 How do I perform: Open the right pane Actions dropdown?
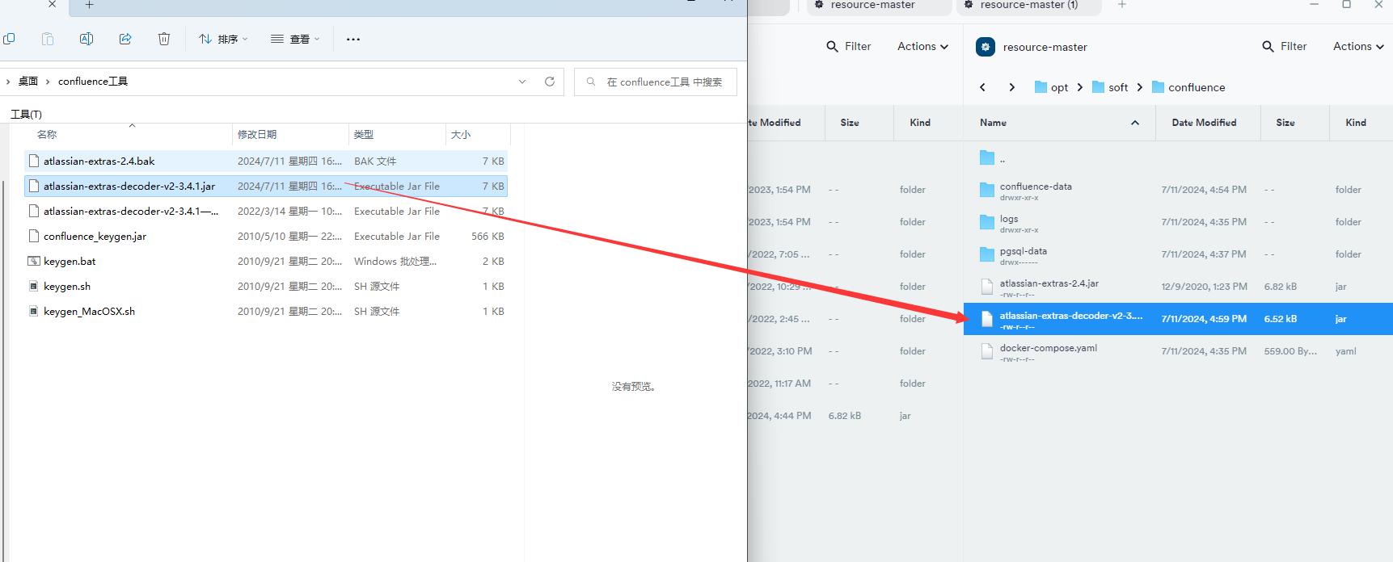1358,47
